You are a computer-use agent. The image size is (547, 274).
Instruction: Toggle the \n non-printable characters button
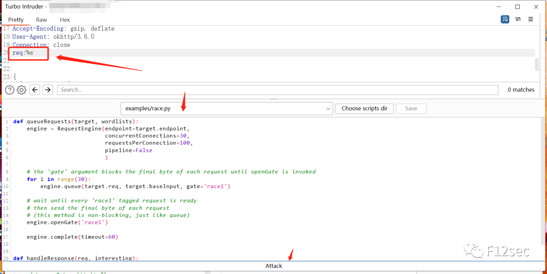click(518, 20)
